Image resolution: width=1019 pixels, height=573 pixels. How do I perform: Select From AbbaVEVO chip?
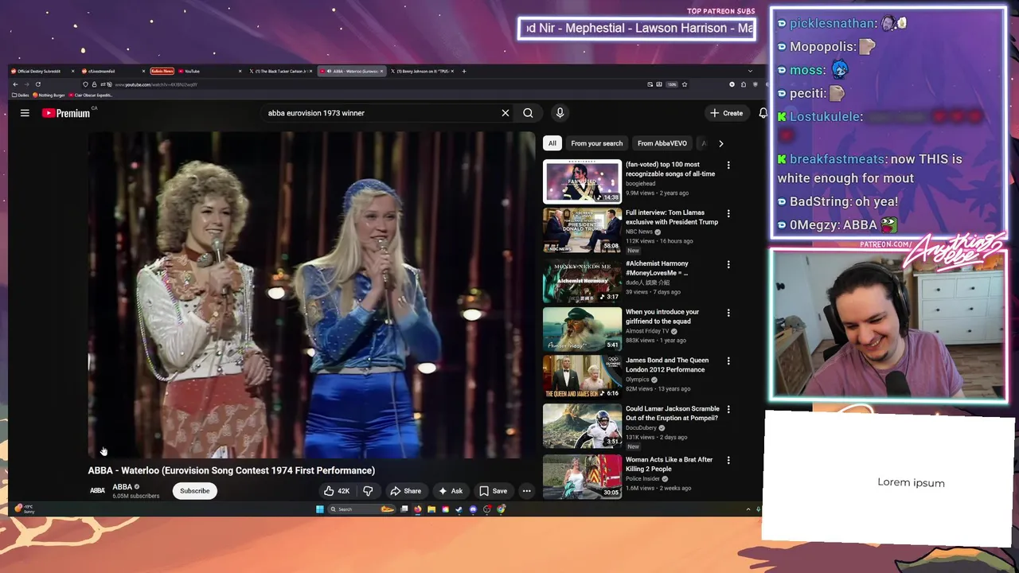pyautogui.click(x=662, y=143)
